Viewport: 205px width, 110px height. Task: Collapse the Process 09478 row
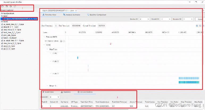pos(44,37)
